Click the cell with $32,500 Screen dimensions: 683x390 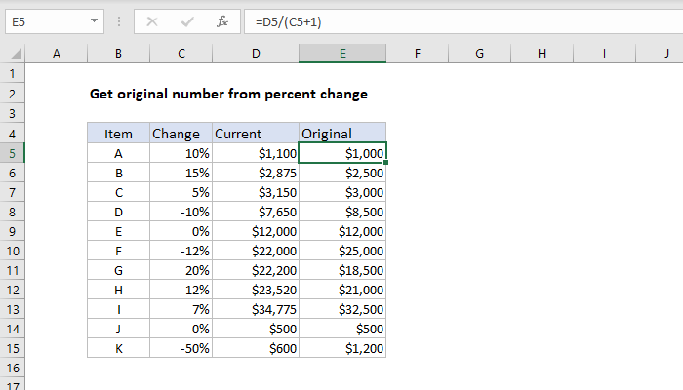tap(342, 309)
